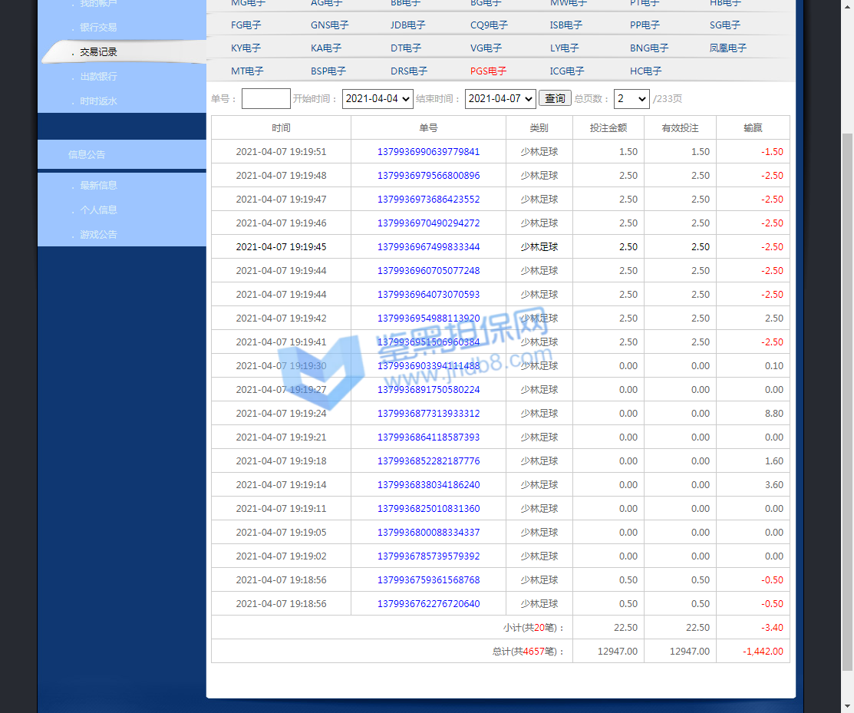
Task: Select the 凤凰电子 tab
Action: pyautogui.click(x=727, y=48)
